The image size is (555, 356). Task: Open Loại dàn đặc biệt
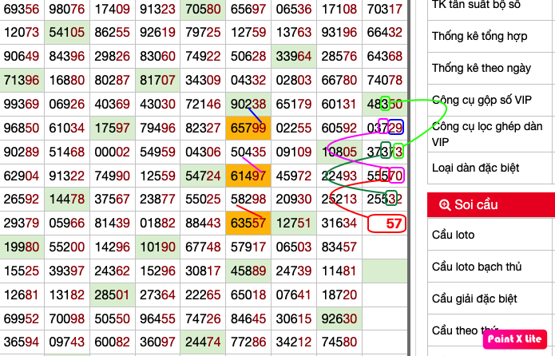pos(476,168)
